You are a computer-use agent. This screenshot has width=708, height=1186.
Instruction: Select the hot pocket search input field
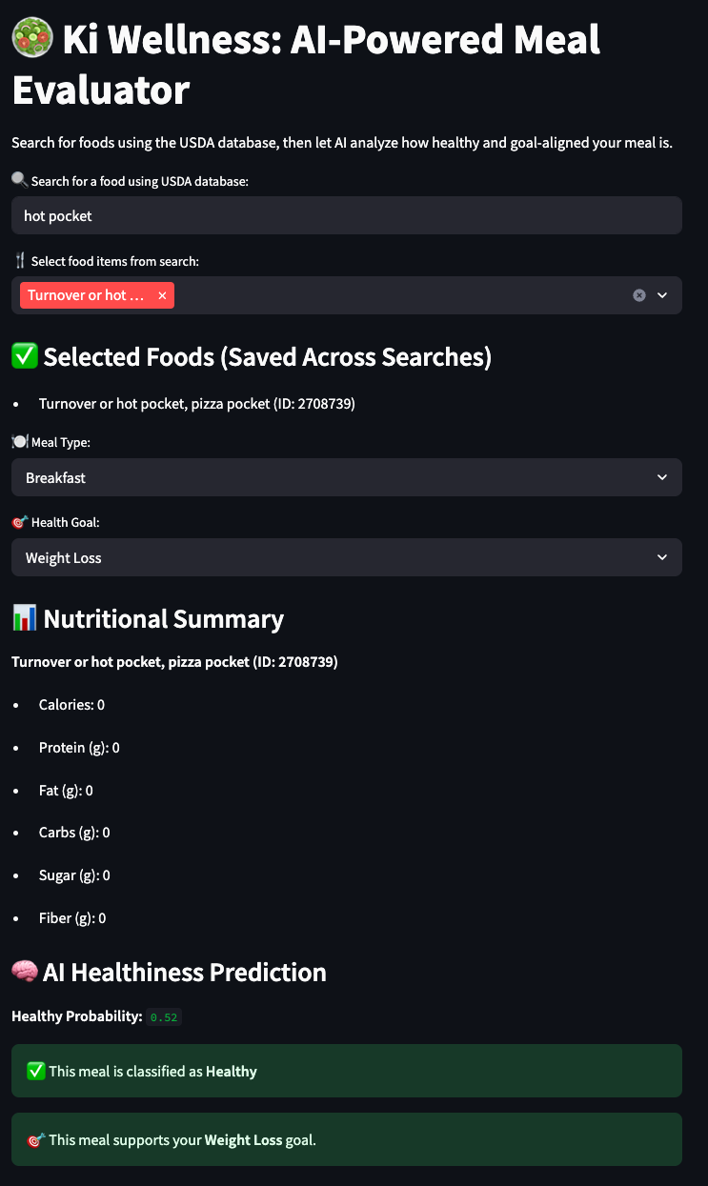click(347, 215)
